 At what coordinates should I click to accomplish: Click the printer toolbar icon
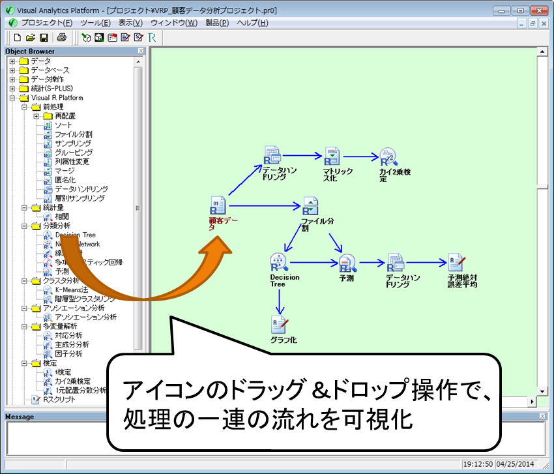61,37
